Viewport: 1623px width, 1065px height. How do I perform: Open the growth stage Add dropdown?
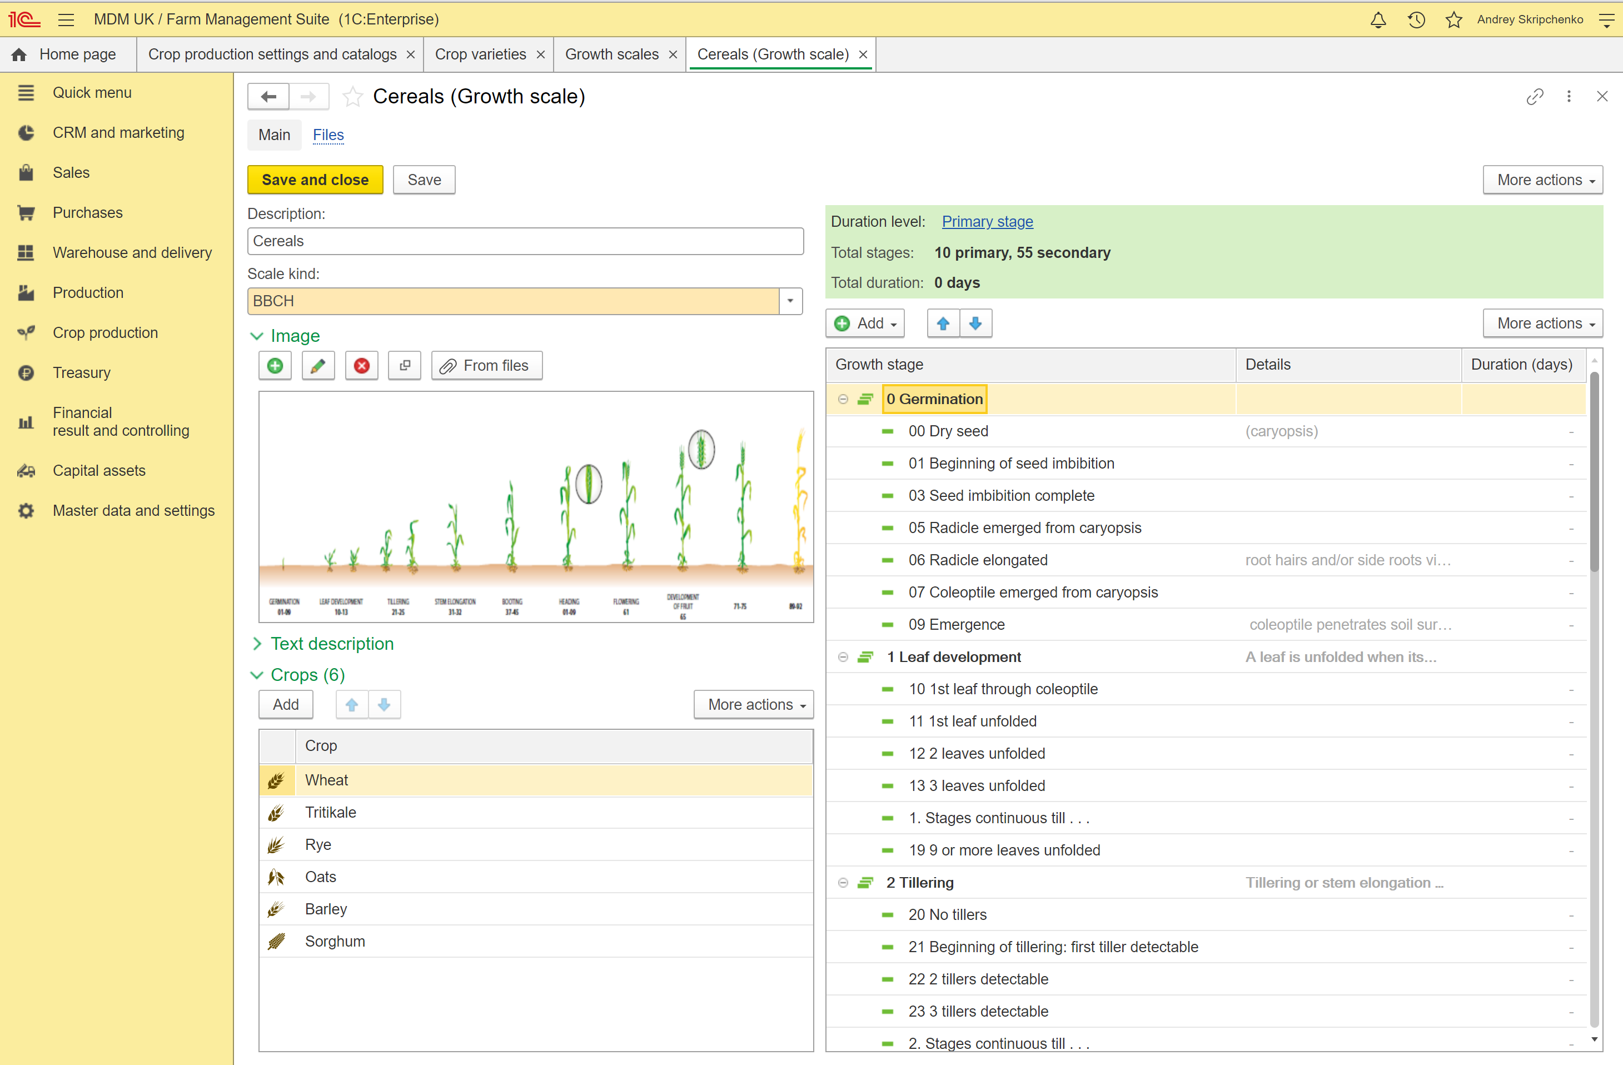865,323
